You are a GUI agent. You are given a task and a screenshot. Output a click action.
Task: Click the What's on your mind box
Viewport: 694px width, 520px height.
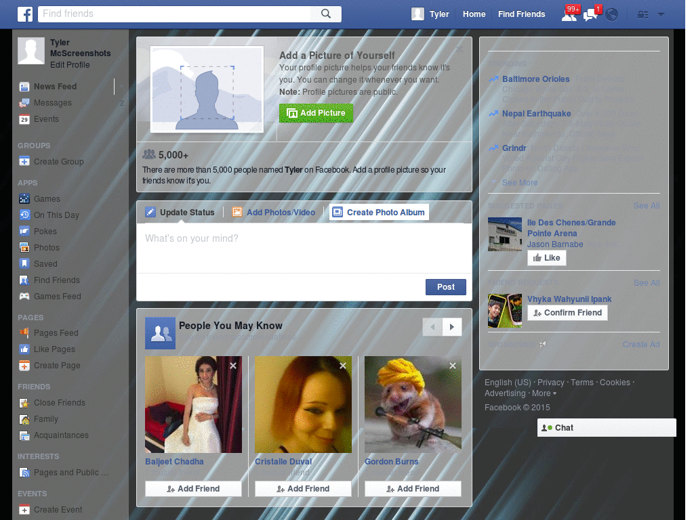[304, 248]
